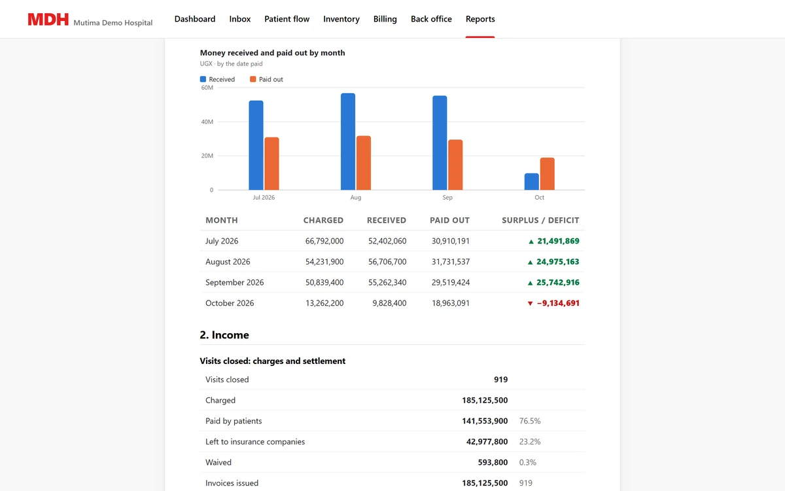Open the Inventory tab

(341, 19)
